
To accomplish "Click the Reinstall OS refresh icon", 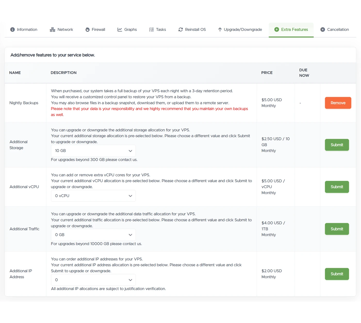I will 180,30.
